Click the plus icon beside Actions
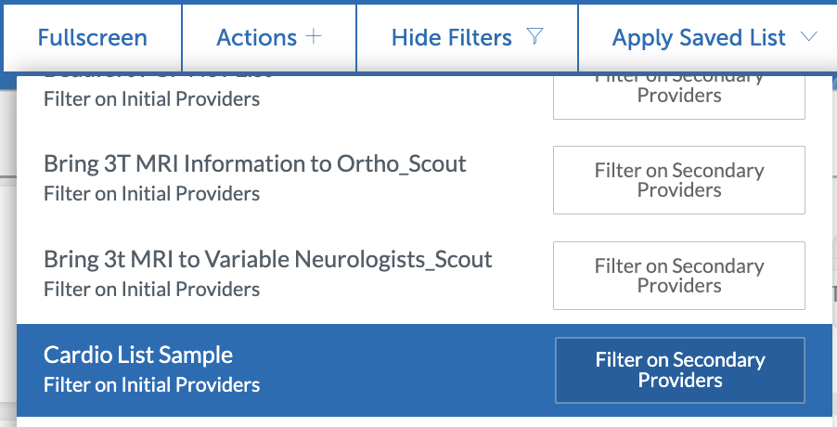The height and width of the screenshot is (427, 837). pos(313,37)
